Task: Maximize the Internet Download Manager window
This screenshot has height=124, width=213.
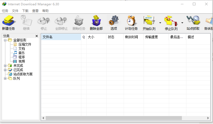Action: click(x=194, y=4)
